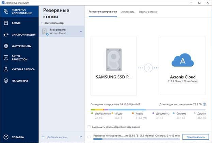The width and height of the screenshot is (212, 143).
Task: Open Учетная запись account icon
Action: (6, 69)
